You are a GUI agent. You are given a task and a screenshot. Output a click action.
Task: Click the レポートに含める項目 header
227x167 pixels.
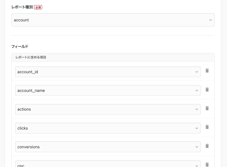[x=31, y=57]
